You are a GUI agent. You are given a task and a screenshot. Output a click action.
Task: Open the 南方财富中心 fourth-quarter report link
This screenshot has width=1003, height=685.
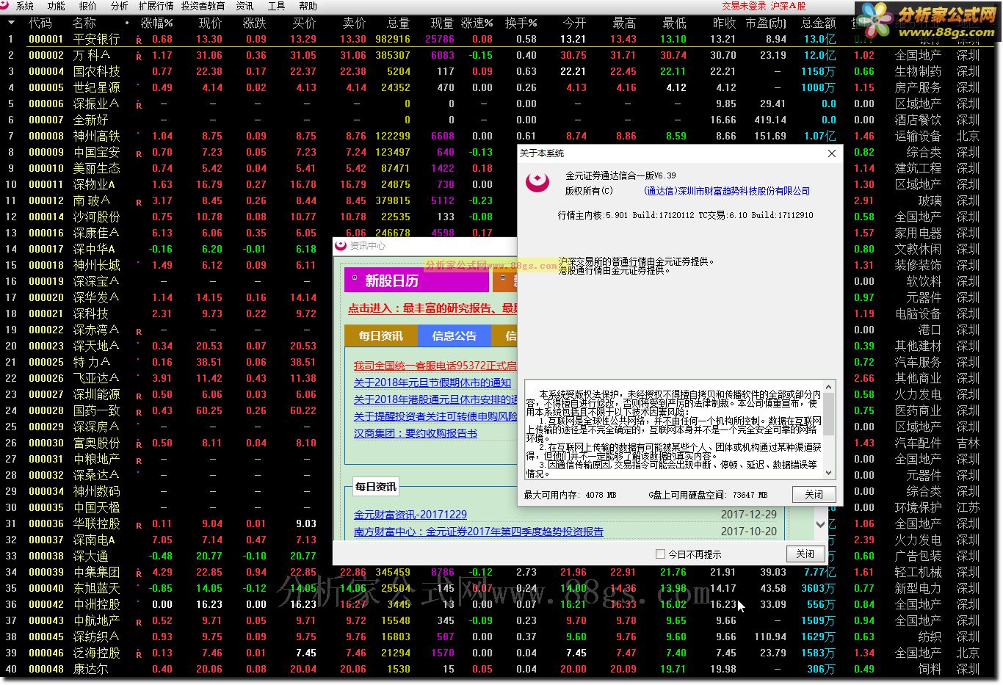pyautogui.click(x=479, y=532)
